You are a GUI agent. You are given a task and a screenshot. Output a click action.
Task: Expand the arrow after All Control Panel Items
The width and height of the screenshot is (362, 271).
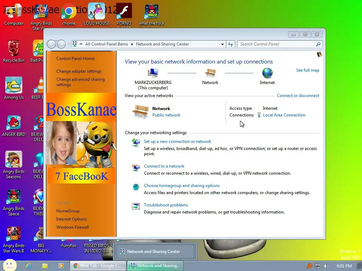(x=132, y=44)
